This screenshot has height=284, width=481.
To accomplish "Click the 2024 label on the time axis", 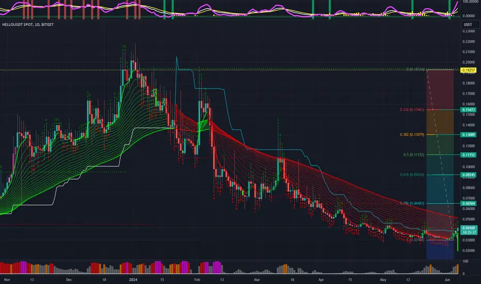I will click(x=133, y=280).
